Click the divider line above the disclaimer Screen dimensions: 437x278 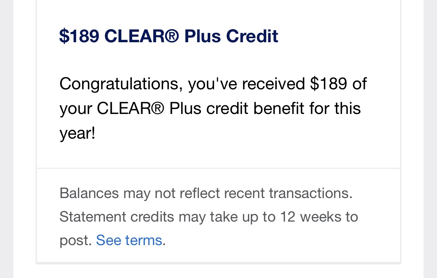tap(218, 169)
